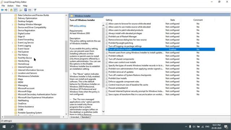This screenshot has height=130, width=231.
Task: Click the Windows Installer header folder icon
Action: pyautogui.click(x=72, y=16)
